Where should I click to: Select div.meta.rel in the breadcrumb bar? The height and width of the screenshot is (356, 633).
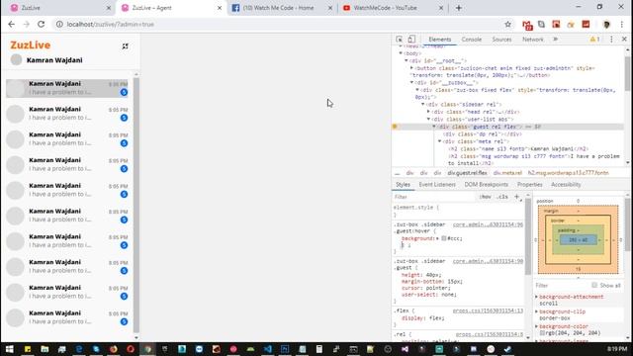click(507, 173)
